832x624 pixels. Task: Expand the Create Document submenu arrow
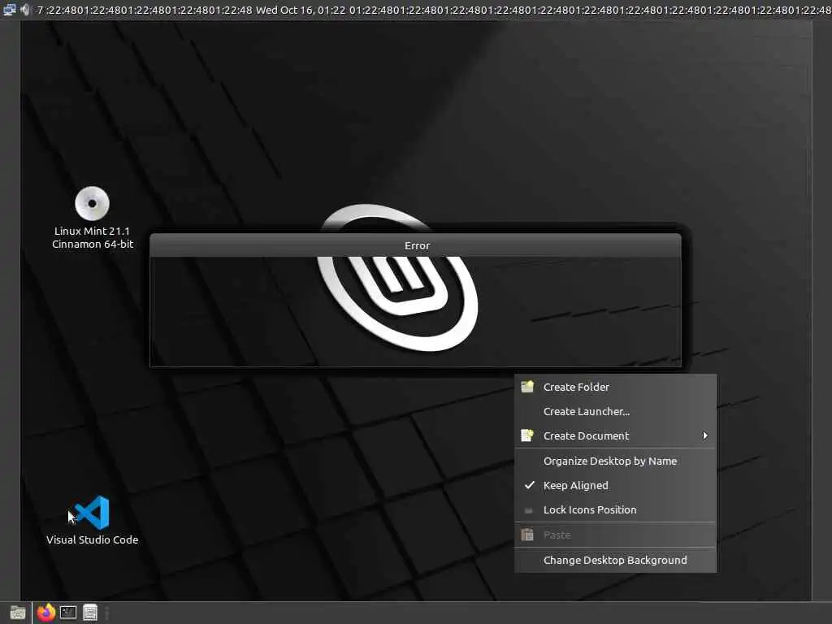(x=704, y=435)
